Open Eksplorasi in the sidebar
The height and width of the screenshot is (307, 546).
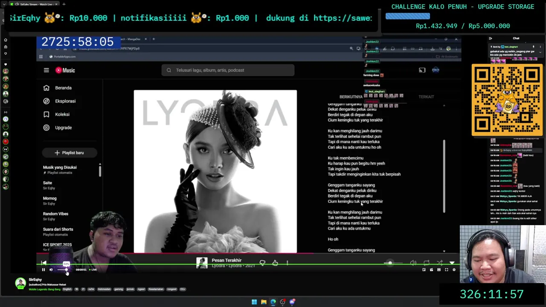coord(65,101)
